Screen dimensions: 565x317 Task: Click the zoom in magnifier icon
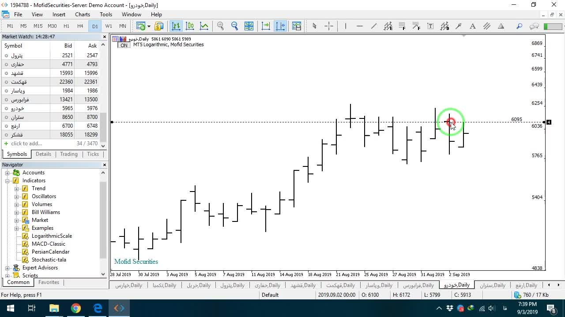(221, 26)
